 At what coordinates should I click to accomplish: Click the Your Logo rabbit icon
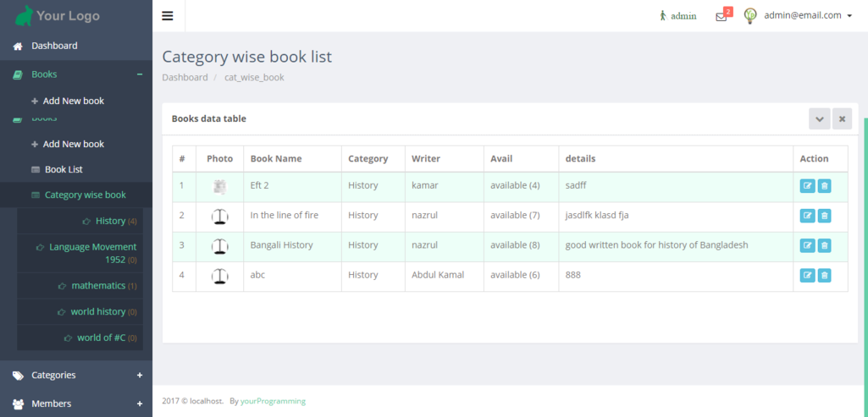pos(24,16)
